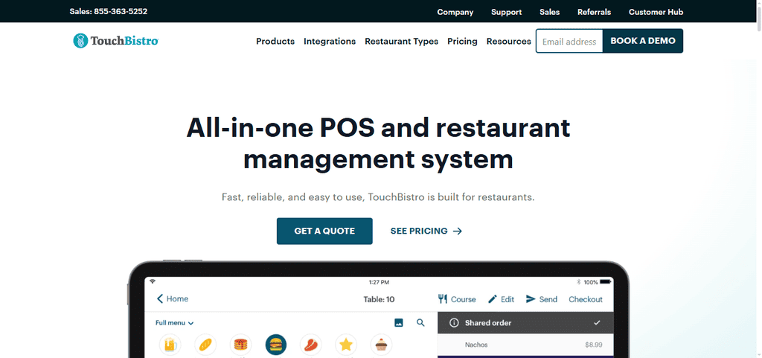Image resolution: width=762 pixels, height=358 pixels.
Task: Select the steak menu category icon
Action: pyautogui.click(x=310, y=345)
